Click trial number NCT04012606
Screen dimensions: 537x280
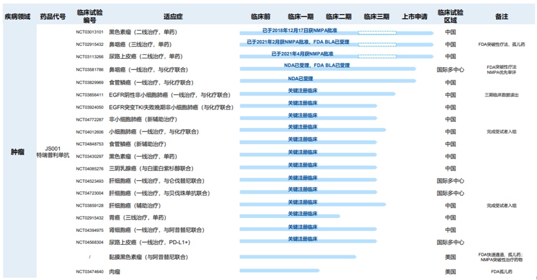click(x=90, y=132)
